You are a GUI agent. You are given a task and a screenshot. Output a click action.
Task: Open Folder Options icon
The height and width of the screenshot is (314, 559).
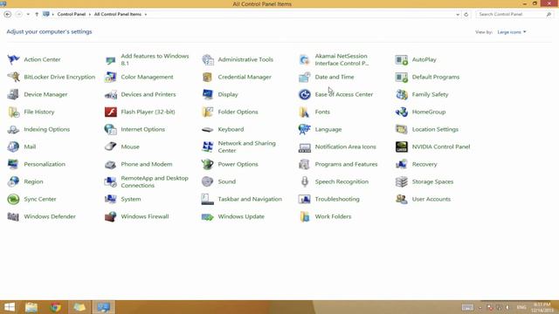pyautogui.click(x=208, y=112)
